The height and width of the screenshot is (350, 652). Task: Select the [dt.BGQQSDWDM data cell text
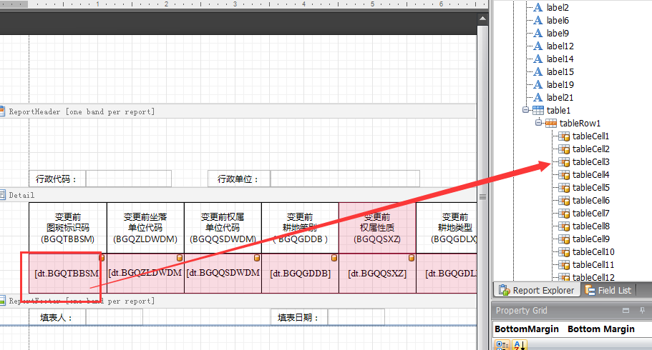[223, 273]
